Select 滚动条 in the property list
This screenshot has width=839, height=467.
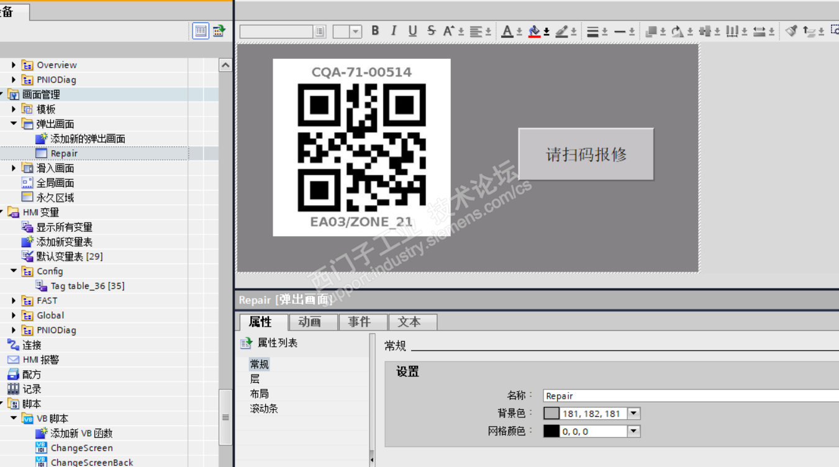264,409
